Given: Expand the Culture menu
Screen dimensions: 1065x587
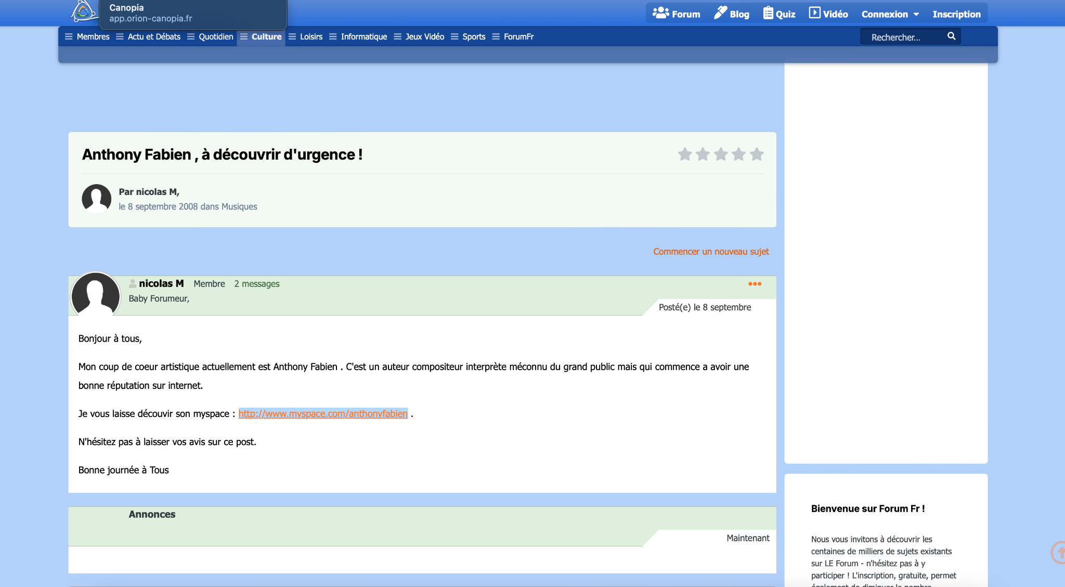Looking at the screenshot, I should point(261,36).
